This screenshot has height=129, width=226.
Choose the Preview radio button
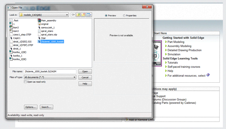click(106, 16)
